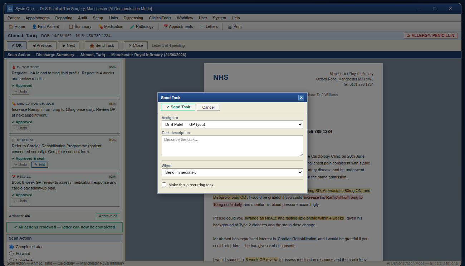Viewport: 465px width, 266px height.
Task: Open the Medication toolbar item
Action: coord(111,26)
